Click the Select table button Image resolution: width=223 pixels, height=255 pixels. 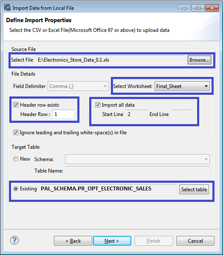coord(194,189)
